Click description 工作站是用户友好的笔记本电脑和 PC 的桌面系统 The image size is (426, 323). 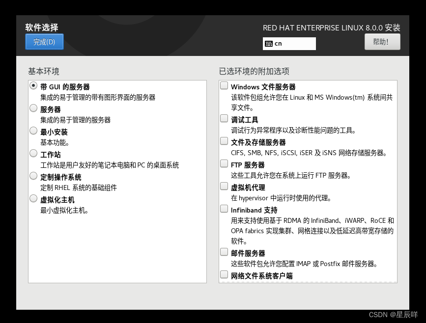point(110,165)
